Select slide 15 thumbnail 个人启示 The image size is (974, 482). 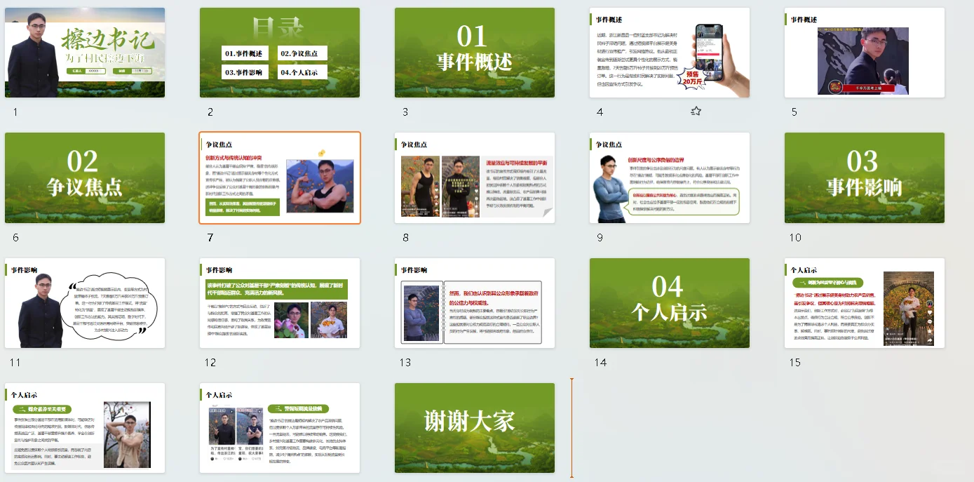(x=865, y=303)
